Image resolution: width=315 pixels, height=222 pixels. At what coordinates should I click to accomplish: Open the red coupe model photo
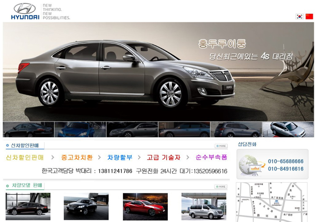[x=145, y=206]
